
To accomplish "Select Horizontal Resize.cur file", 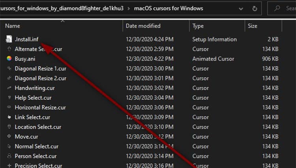I will [x=40, y=108].
